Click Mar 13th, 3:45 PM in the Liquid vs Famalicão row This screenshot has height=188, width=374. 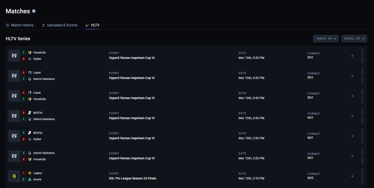[251, 98]
